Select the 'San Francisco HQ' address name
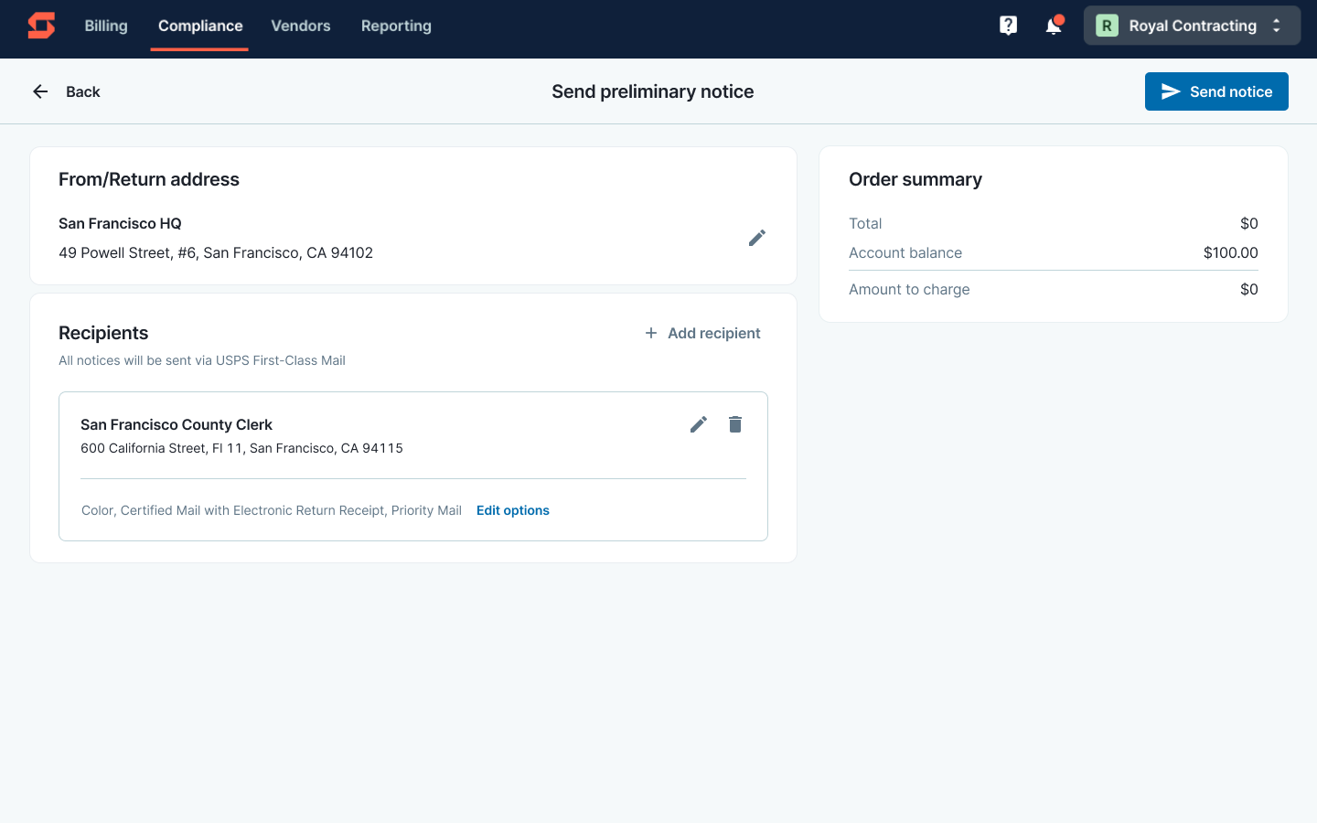 120,223
